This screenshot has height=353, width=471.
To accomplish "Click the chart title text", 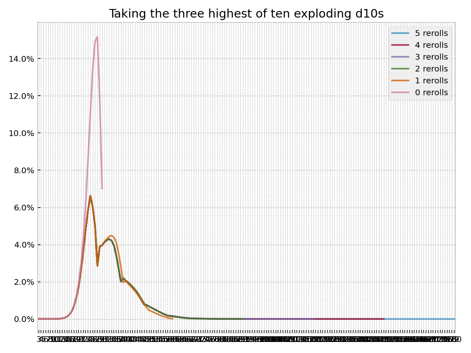I will [246, 14].
